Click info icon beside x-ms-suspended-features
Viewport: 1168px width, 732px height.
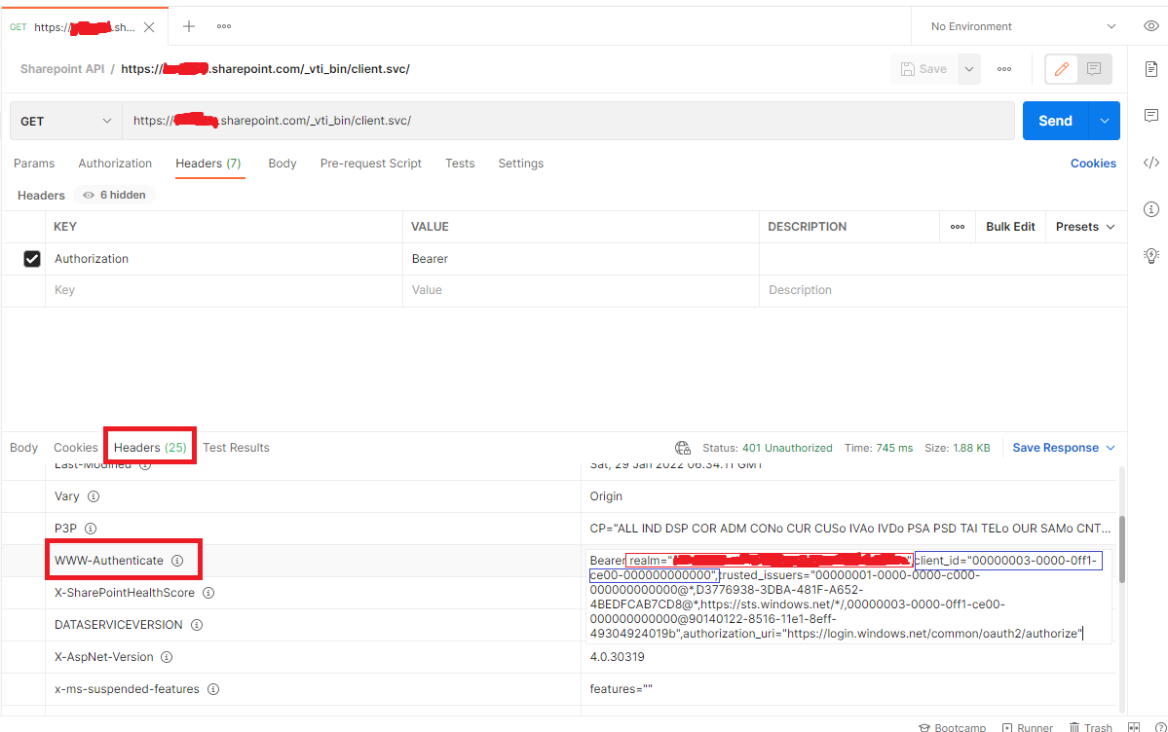click(213, 689)
